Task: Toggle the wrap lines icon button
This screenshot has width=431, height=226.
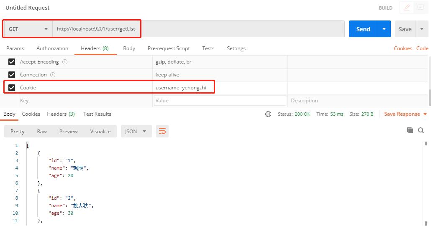Action: 162,131
